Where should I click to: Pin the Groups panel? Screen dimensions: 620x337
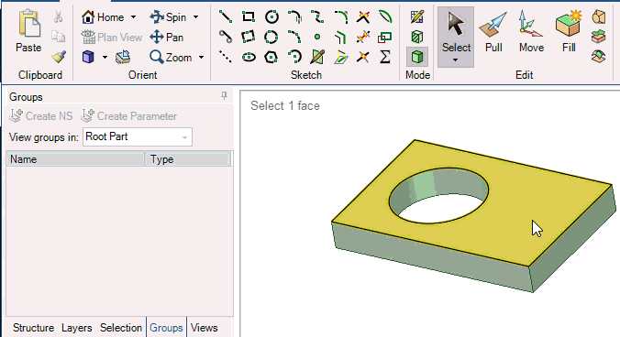[224, 95]
